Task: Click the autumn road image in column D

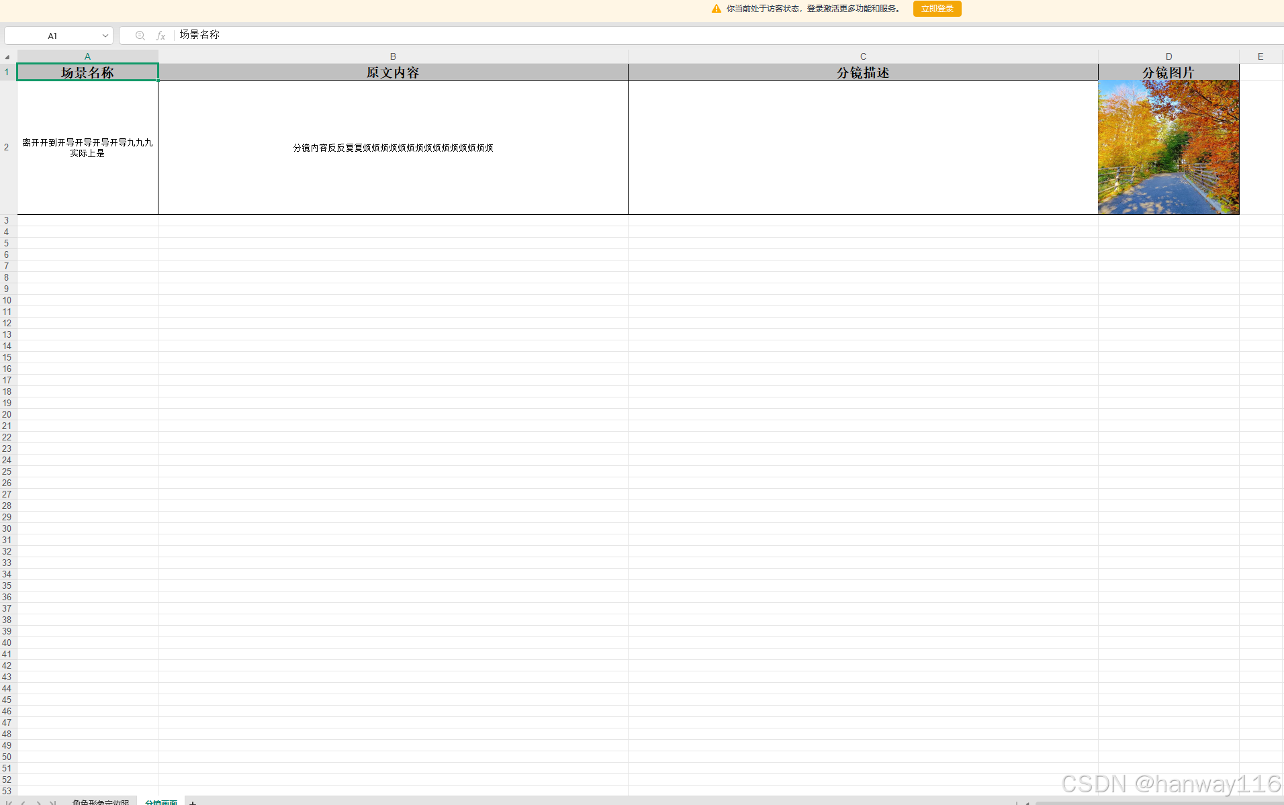Action: (1168, 147)
